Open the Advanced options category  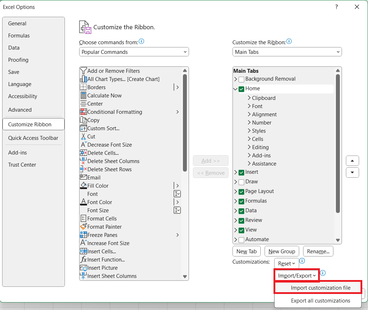[x=33, y=110]
